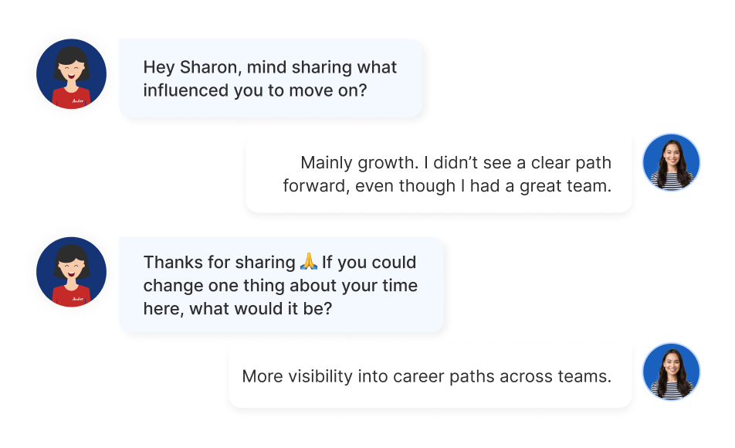This screenshot has height=448, width=735.
Task: Click the words "clear path" in Sharon's reply
Action: tap(571, 163)
